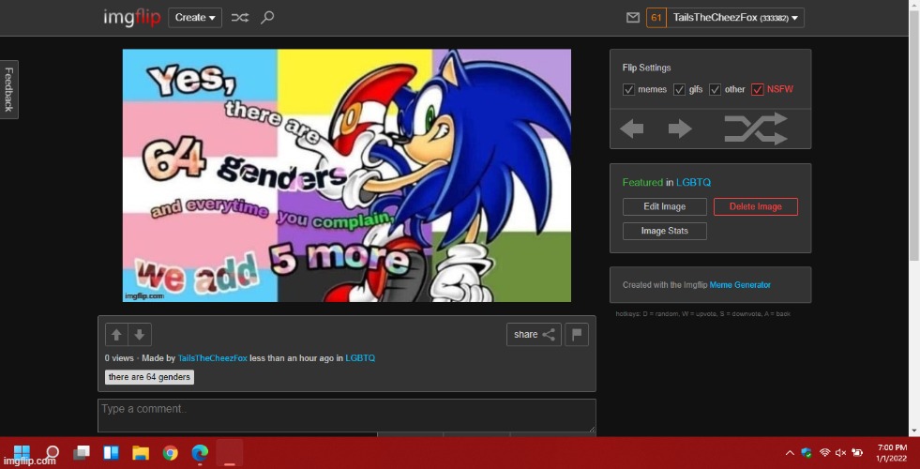This screenshot has width=920, height=469.
Task: Open the Wi-Fi network tray icon
Action: [x=824, y=452]
